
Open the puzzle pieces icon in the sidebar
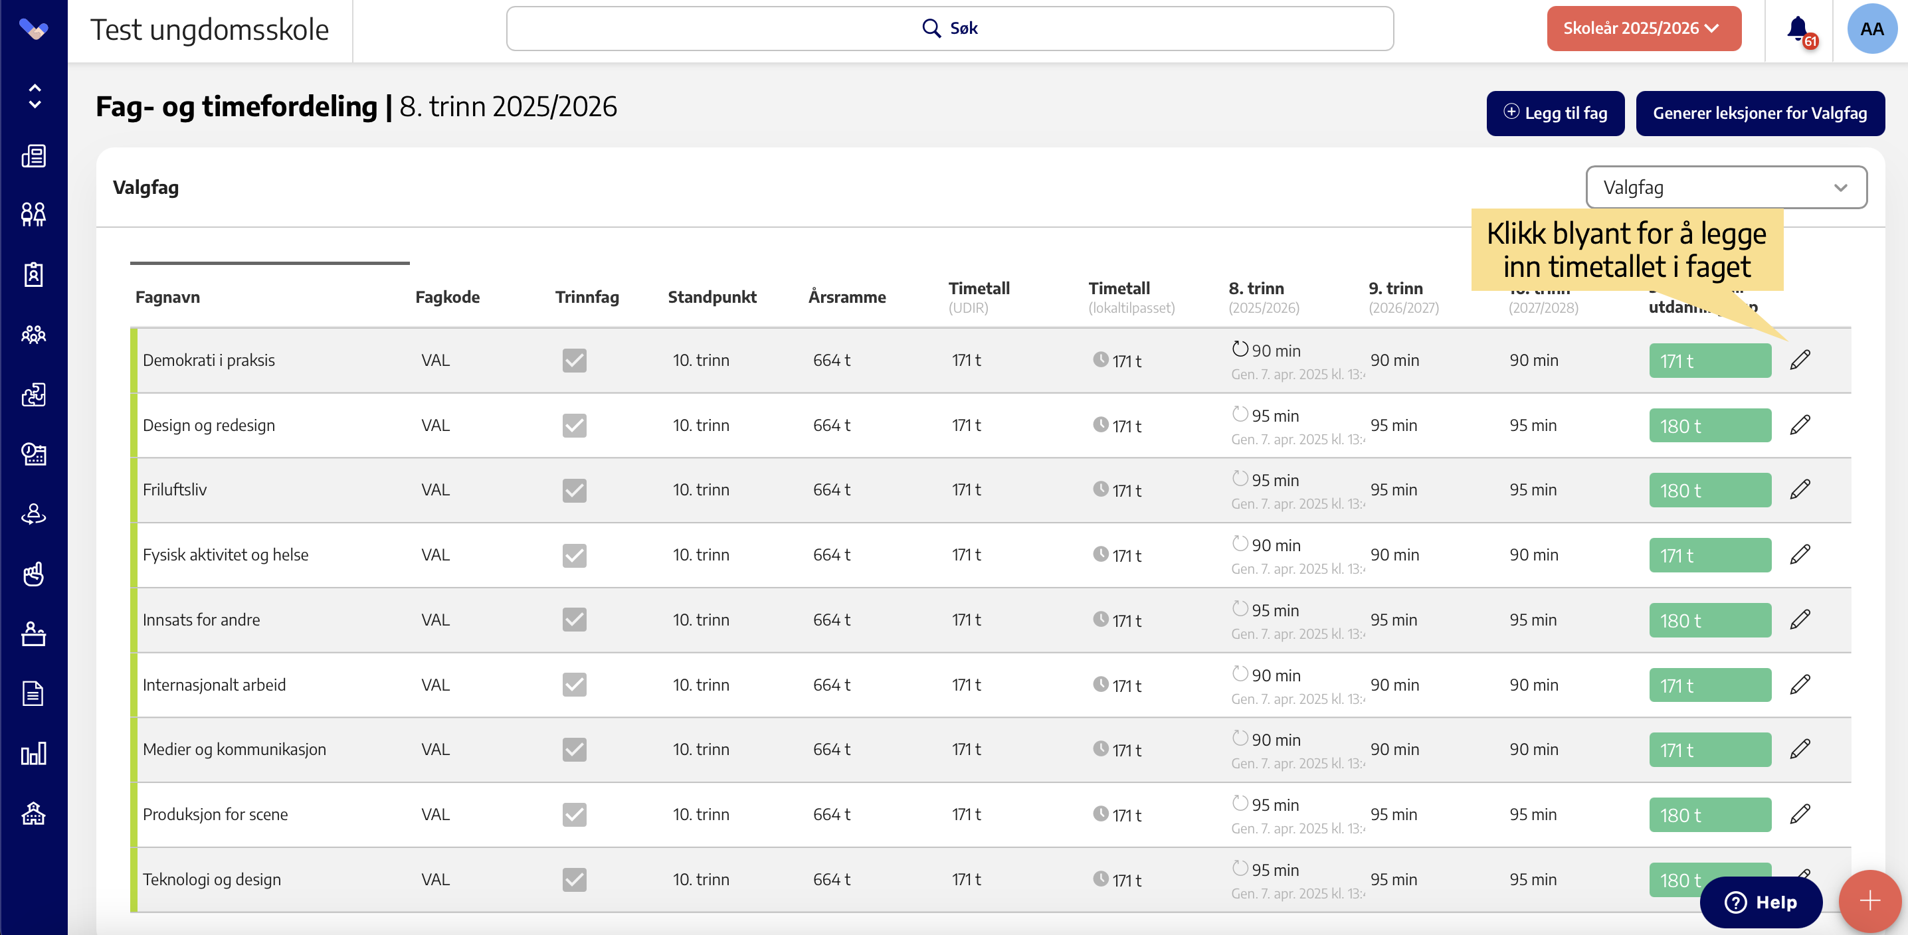[x=33, y=394]
